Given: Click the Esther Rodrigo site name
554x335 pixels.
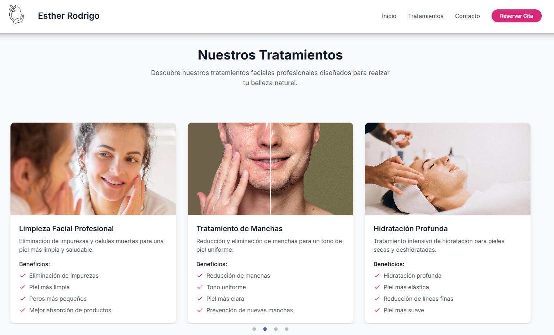Looking at the screenshot, I should coord(69,16).
